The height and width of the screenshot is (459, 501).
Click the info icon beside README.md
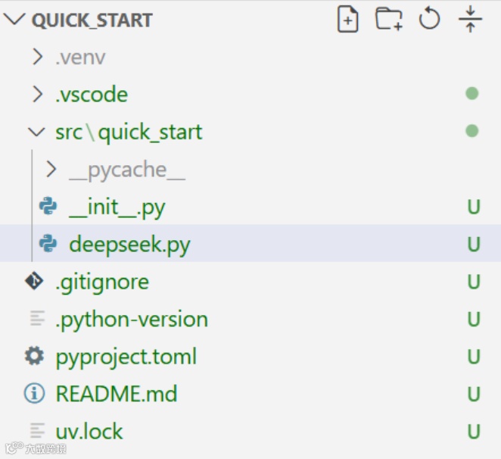(34, 394)
